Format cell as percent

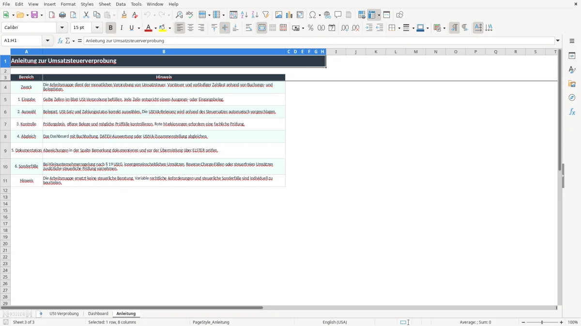point(310,28)
